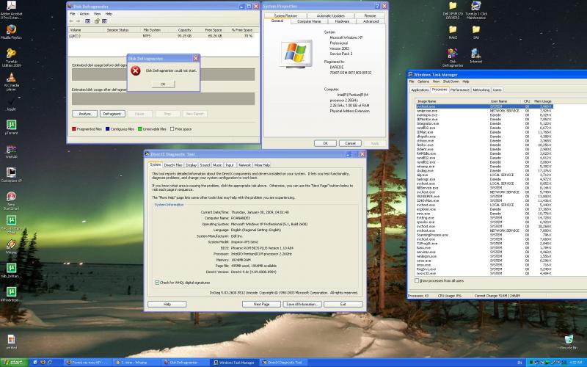Screen dimensions: 587x367
Task: Click the Start button
Action: click(13, 363)
